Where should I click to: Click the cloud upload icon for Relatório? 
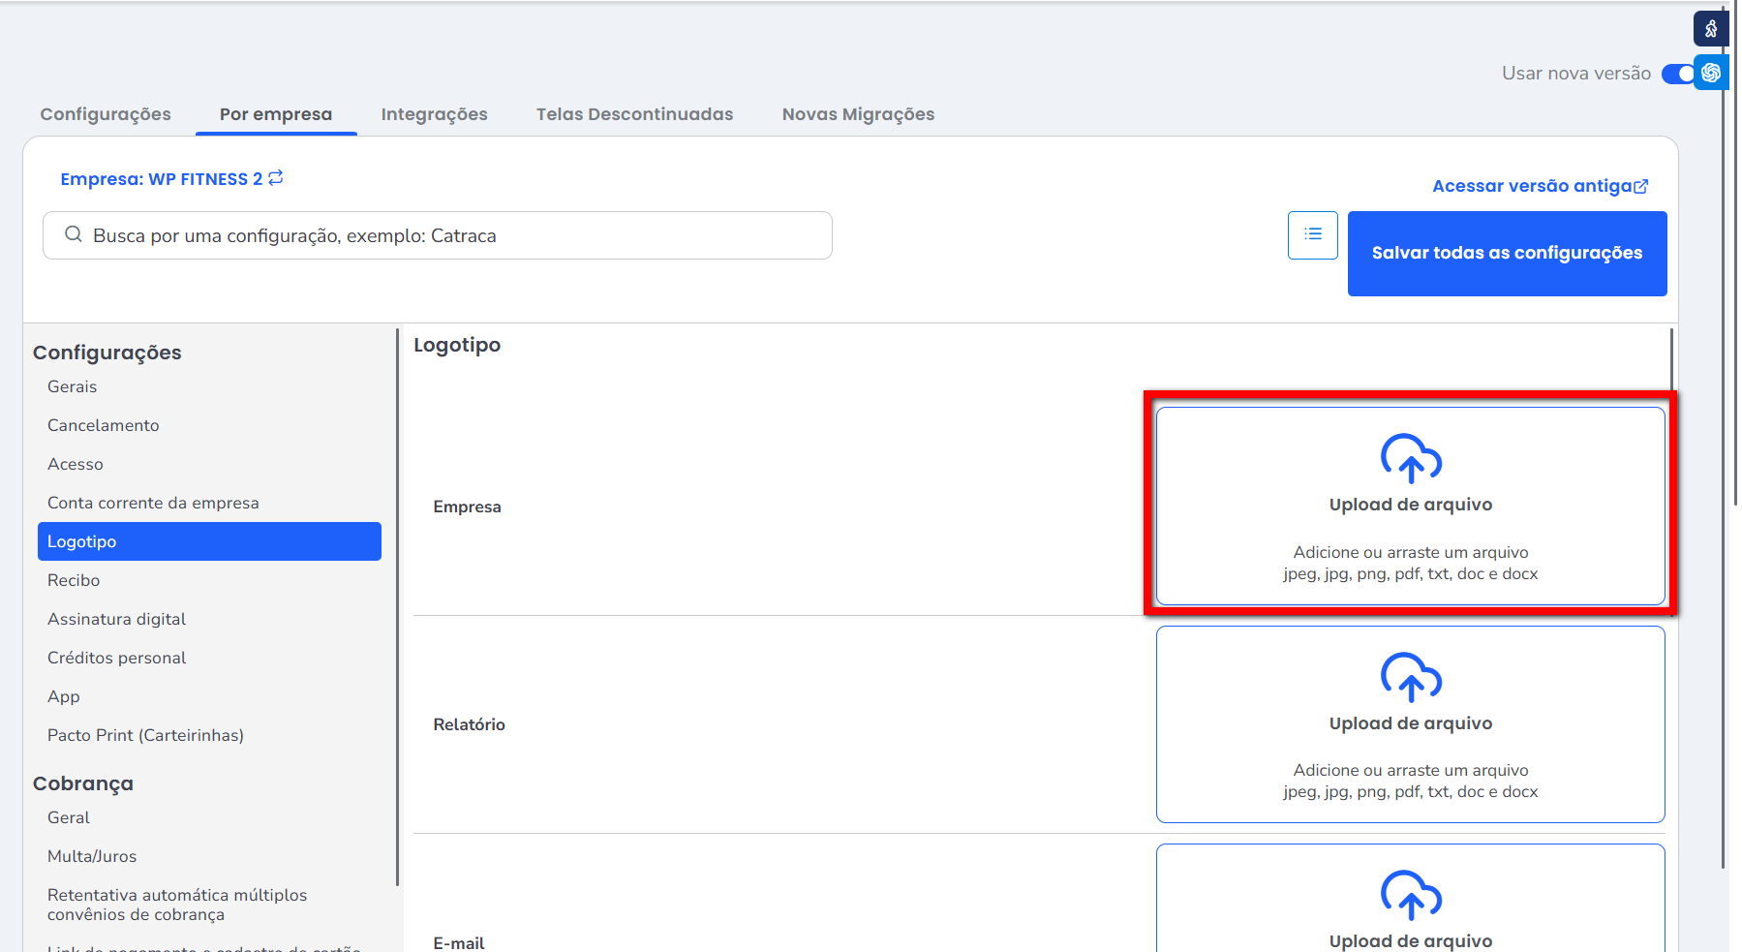pyautogui.click(x=1410, y=677)
